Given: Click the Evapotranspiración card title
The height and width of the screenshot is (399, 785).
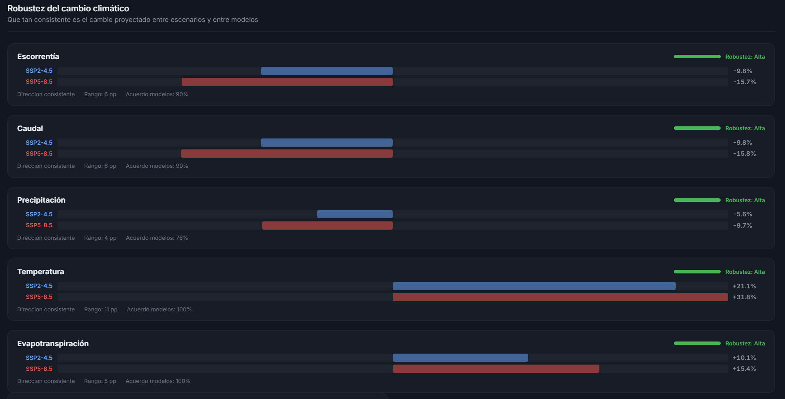Looking at the screenshot, I should (x=53, y=343).
